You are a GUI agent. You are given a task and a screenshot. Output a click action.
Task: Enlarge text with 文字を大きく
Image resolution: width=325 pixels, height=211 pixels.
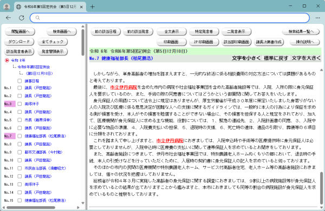coord(306,58)
